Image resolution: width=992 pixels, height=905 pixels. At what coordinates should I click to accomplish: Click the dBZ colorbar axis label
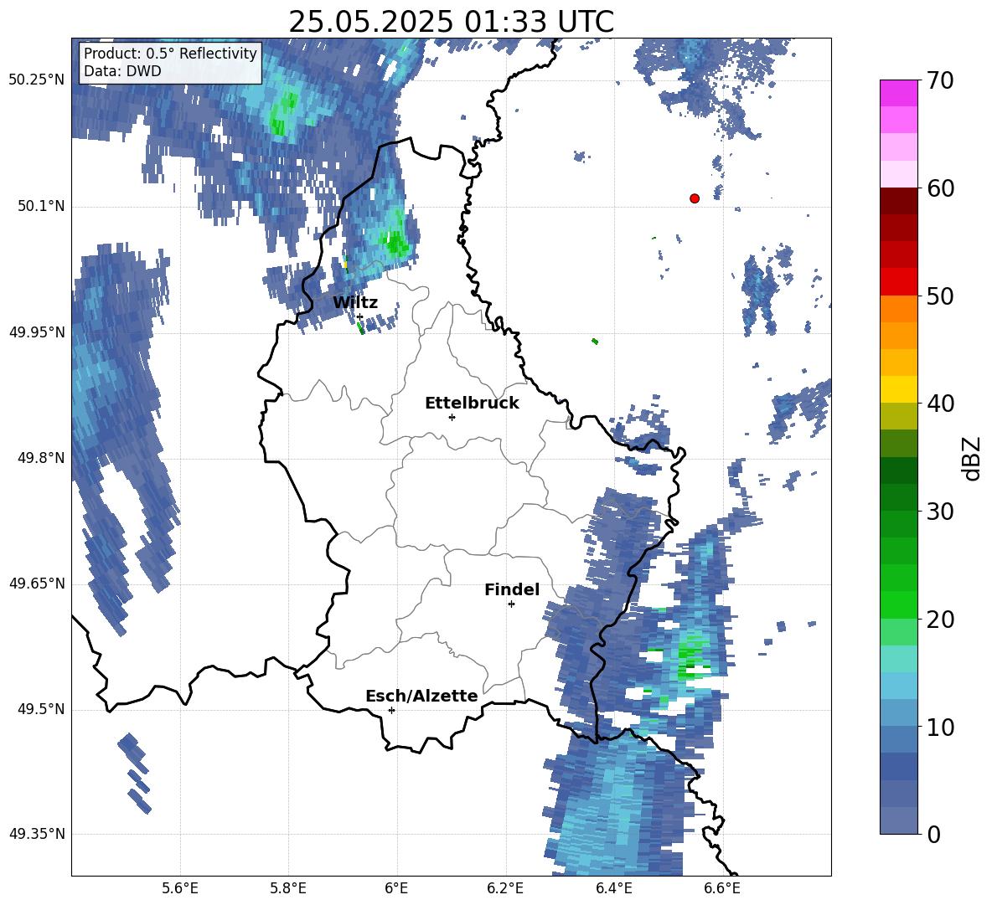972,458
